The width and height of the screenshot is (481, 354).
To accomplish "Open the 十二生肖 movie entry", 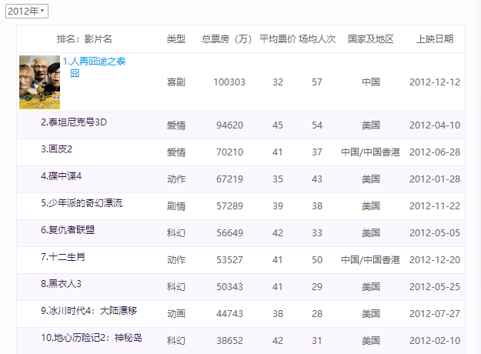I will (x=65, y=256).
